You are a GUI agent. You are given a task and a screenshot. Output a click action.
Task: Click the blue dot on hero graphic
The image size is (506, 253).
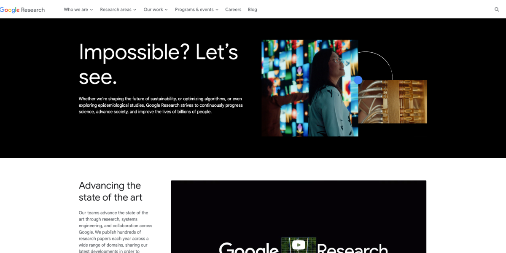[358, 80]
